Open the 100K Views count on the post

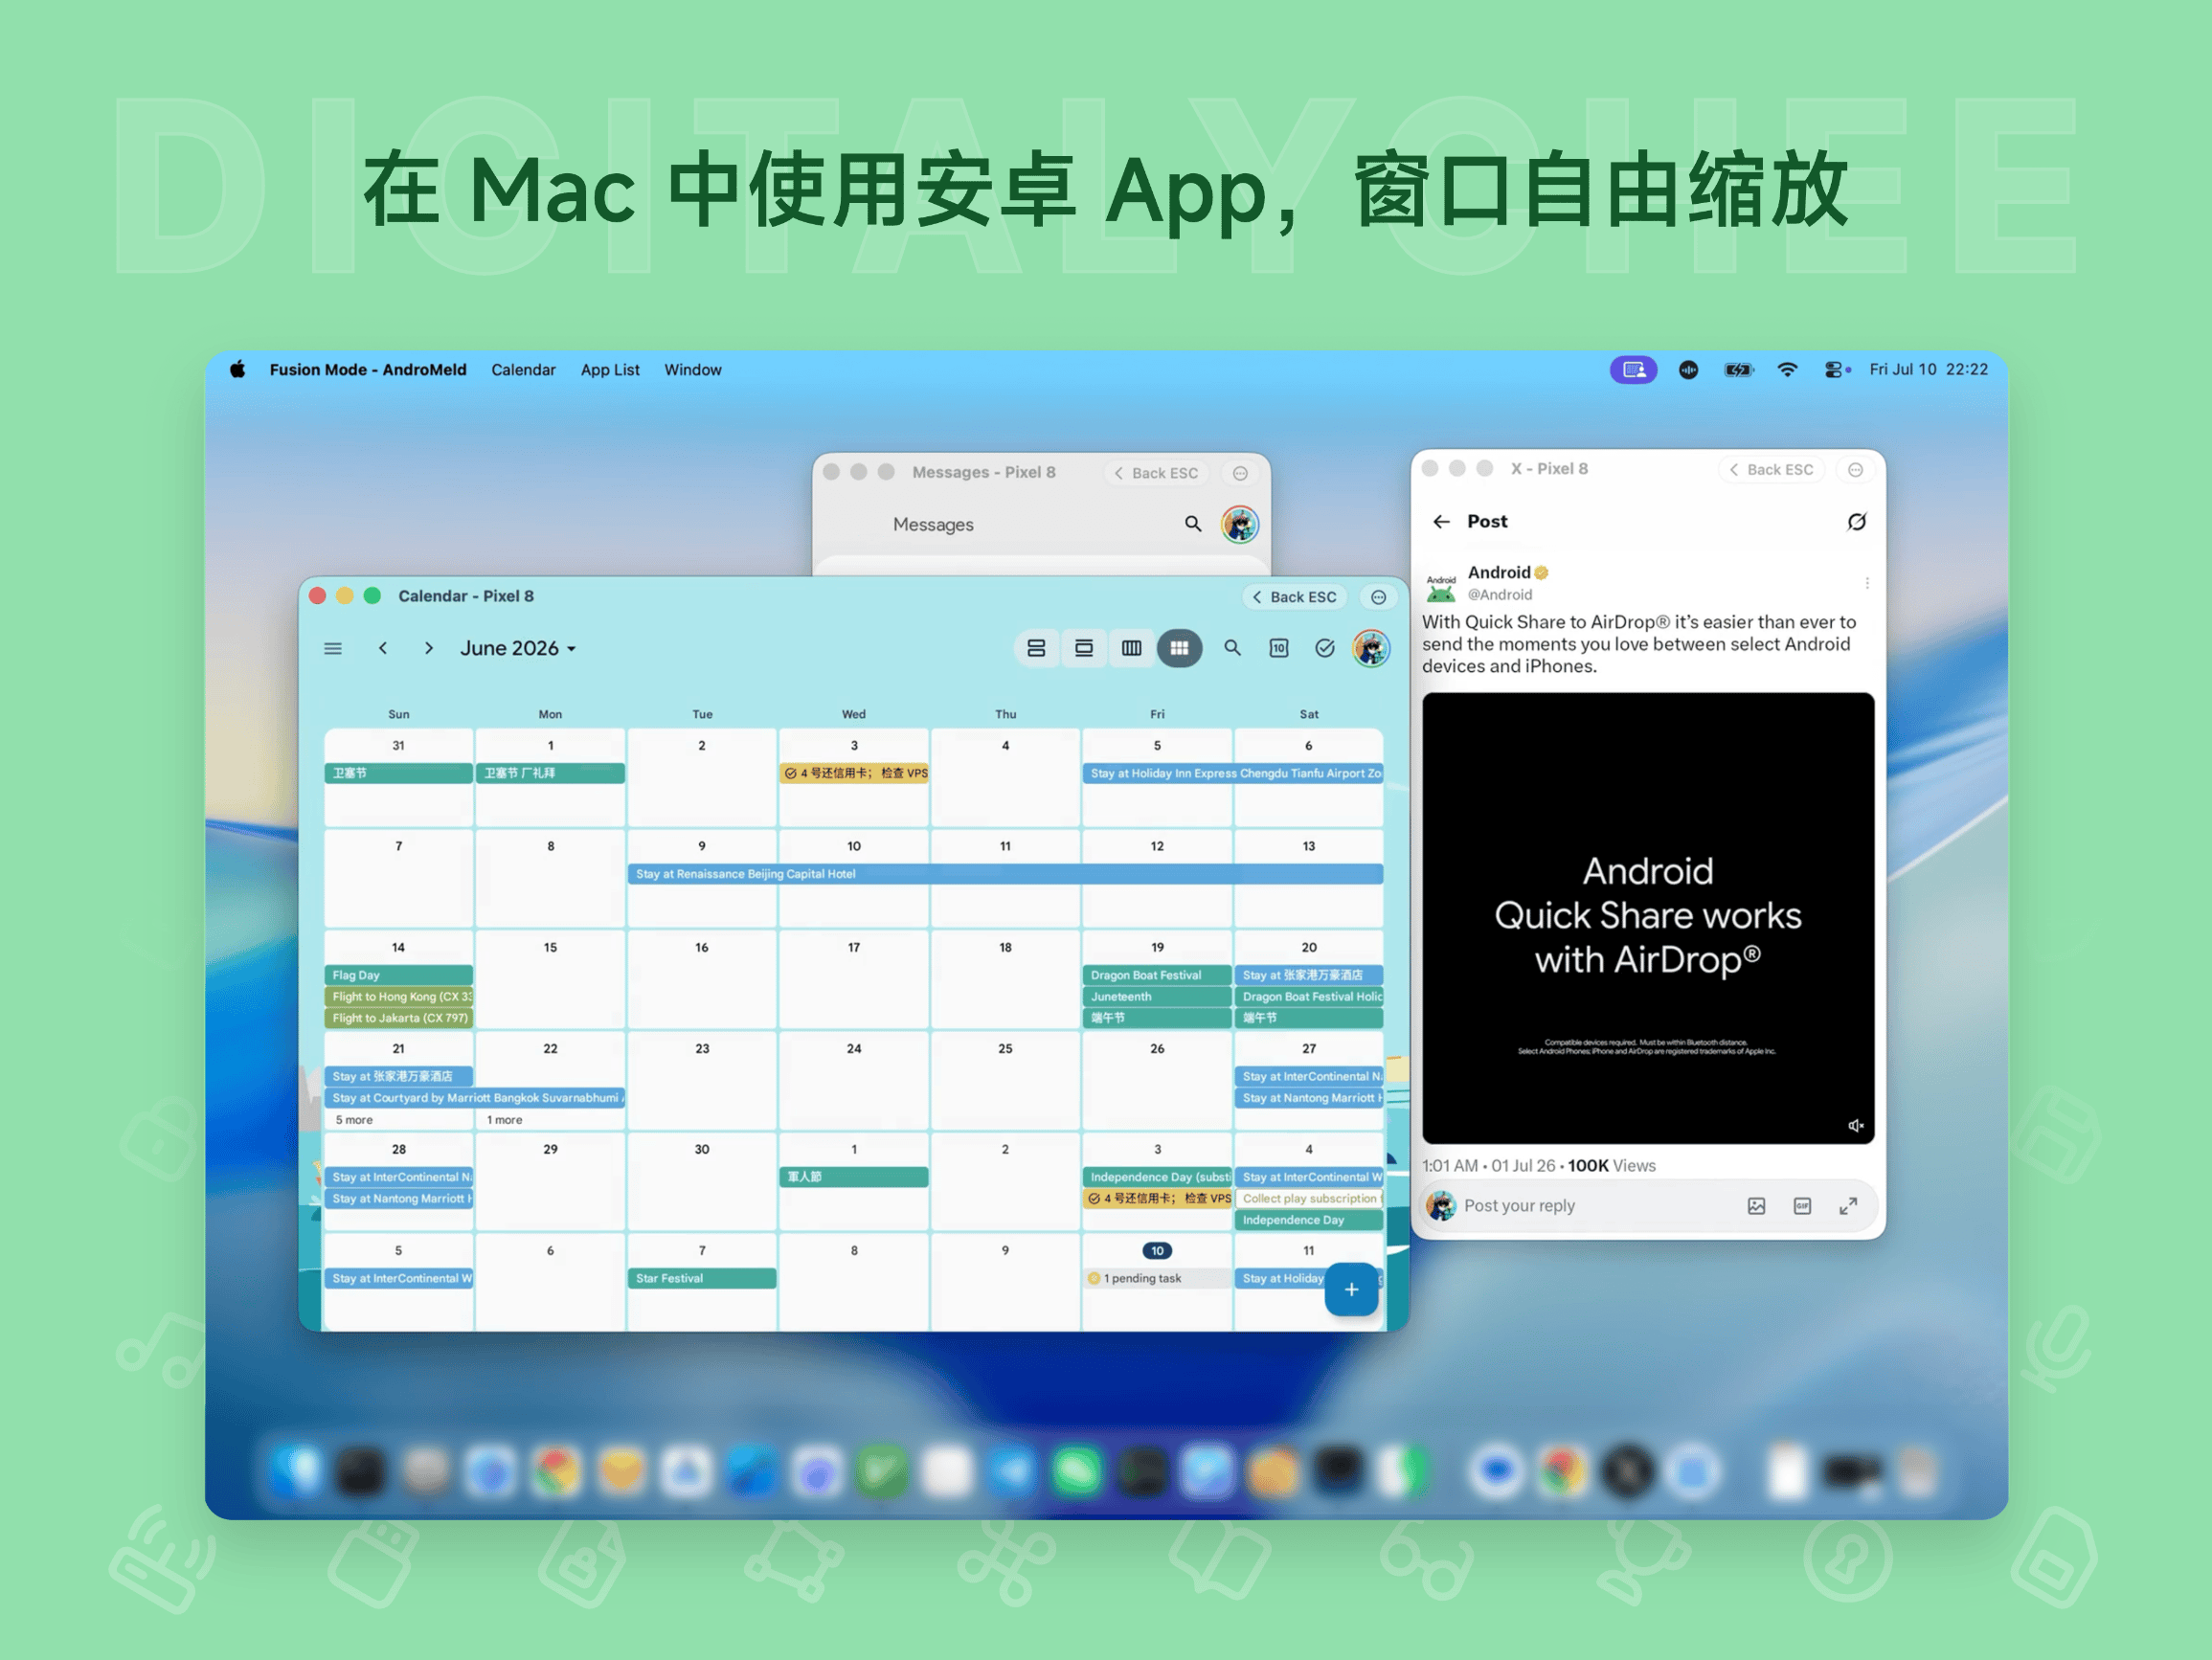pos(1612,1166)
